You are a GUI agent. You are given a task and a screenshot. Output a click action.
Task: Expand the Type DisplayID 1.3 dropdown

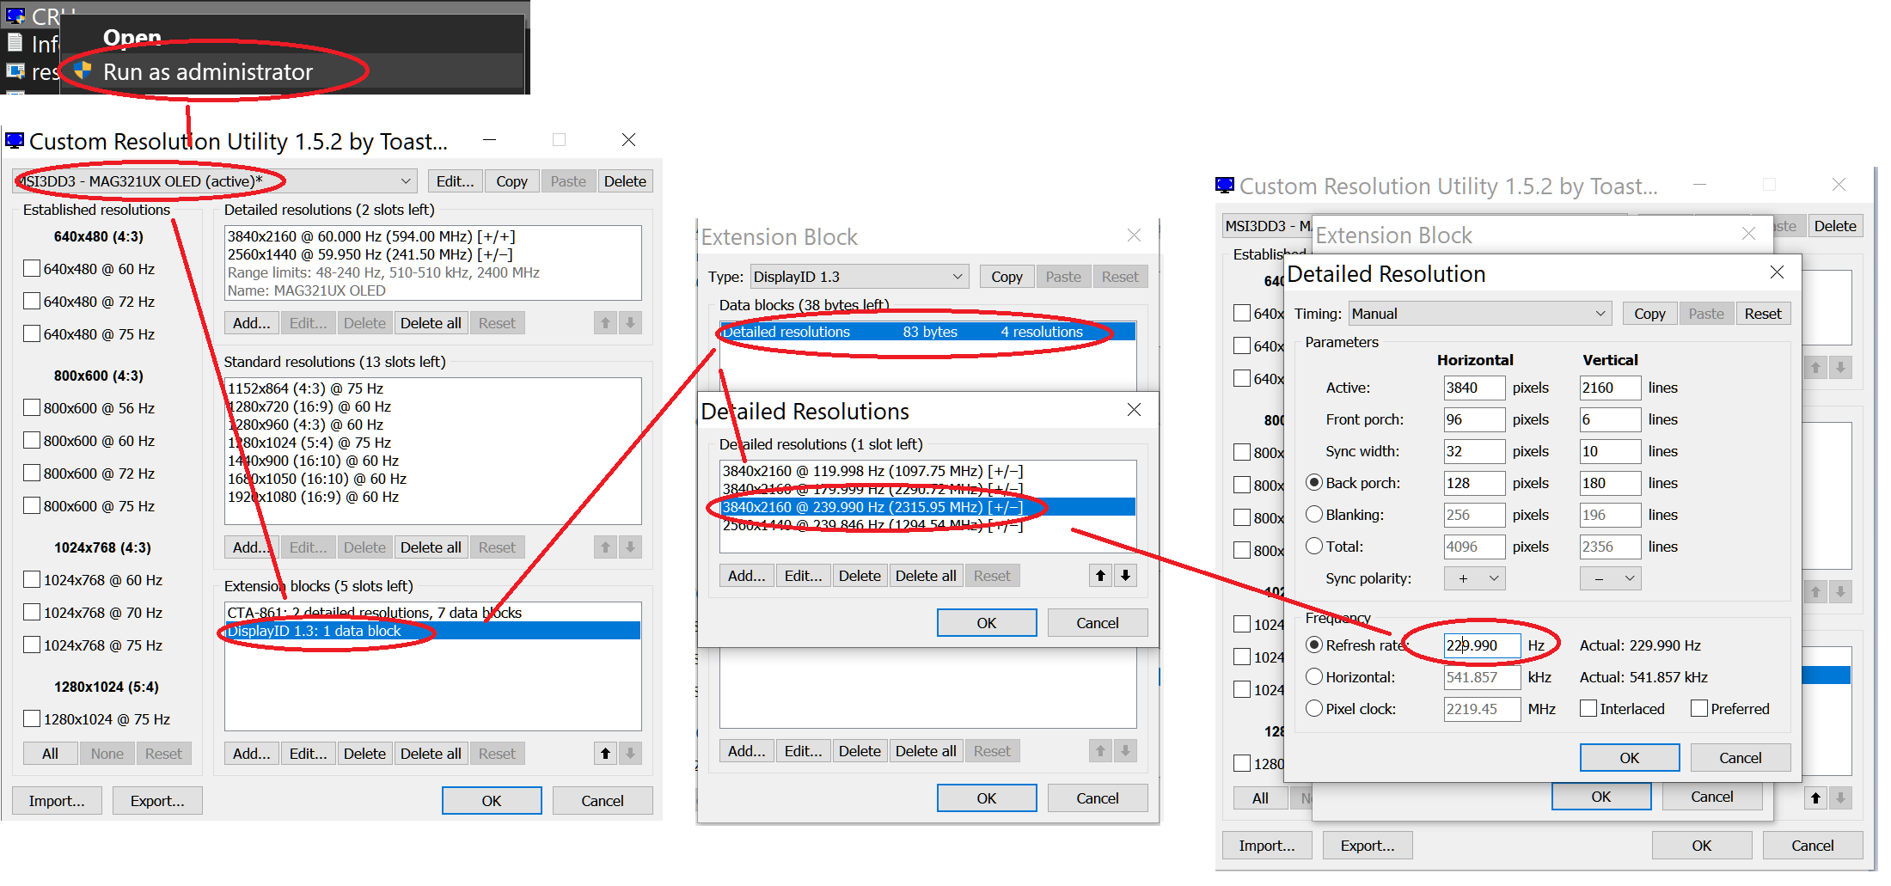tap(859, 277)
